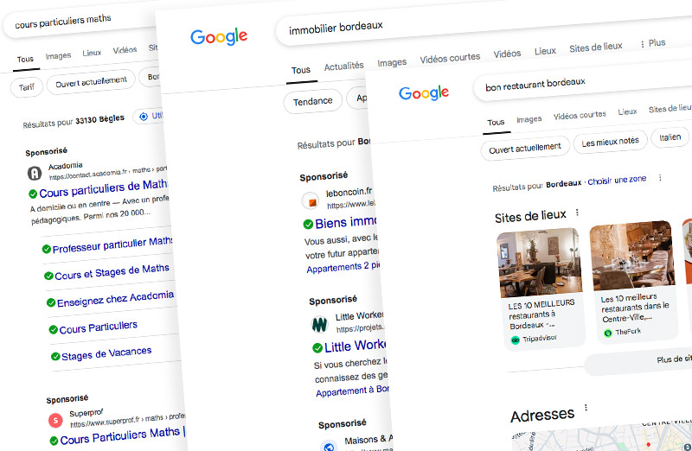This screenshot has width=692, height=451.
Task: Click green check beside Stages de Vacances
Action: click(x=55, y=356)
